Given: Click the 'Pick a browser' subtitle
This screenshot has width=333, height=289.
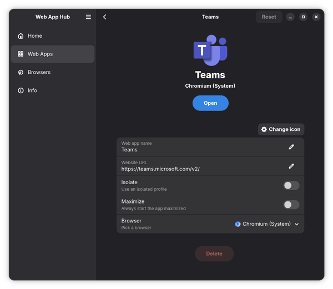Looking at the screenshot, I should tap(136, 228).
